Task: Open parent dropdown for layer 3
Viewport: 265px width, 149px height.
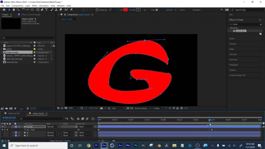Action: (86, 135)
